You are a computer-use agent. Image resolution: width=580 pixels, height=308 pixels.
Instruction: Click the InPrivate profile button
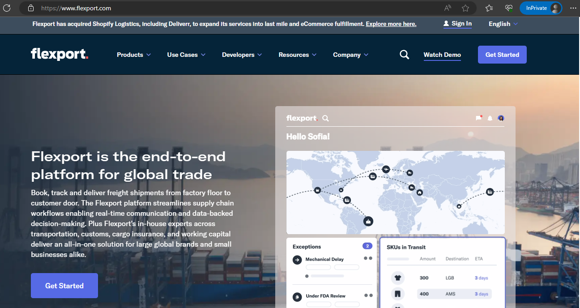(541, 8)
